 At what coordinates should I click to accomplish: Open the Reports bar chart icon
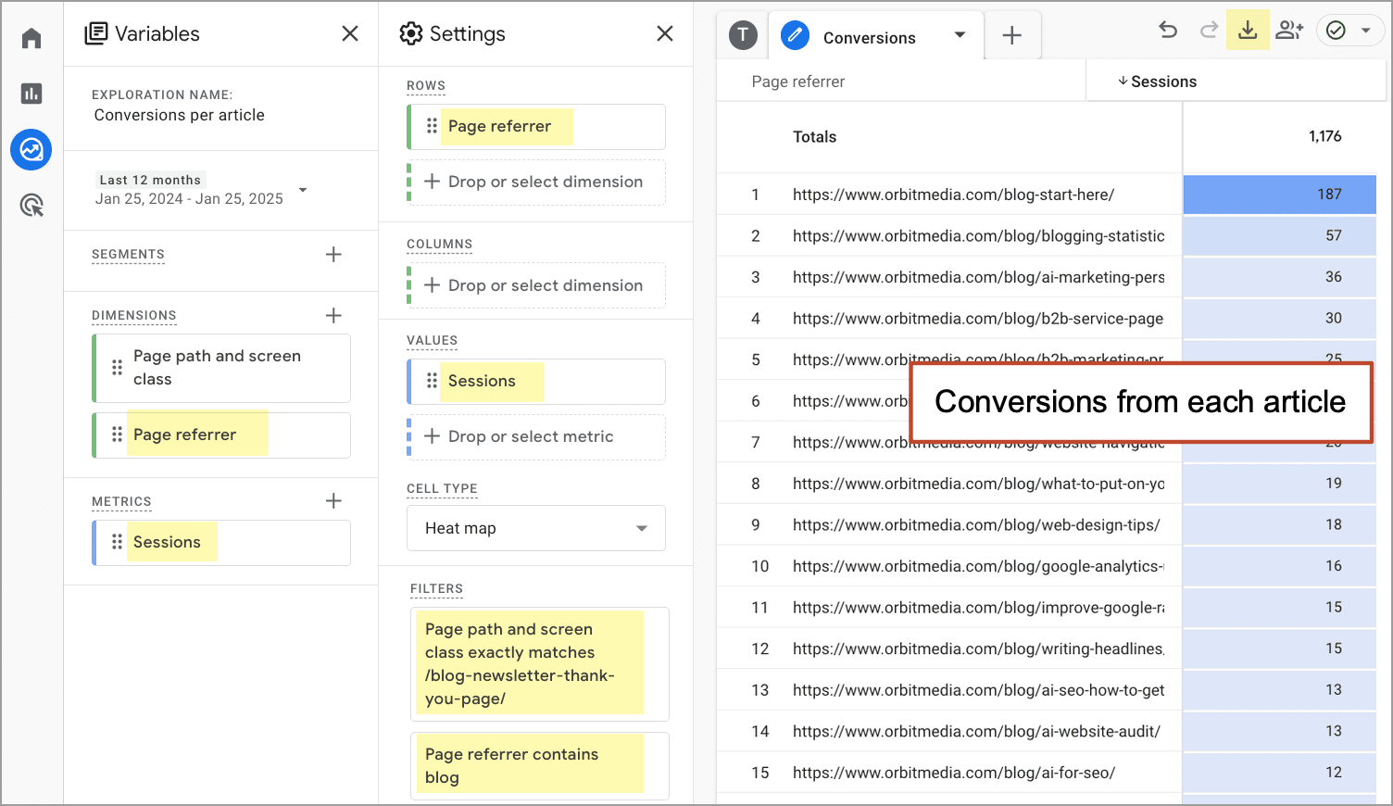(x=31, y=94)
